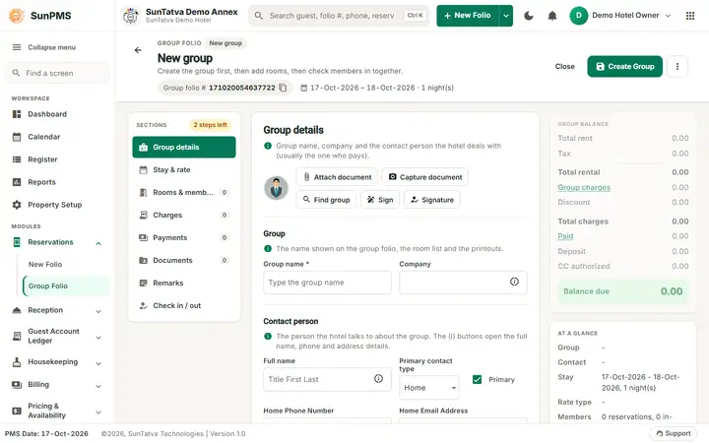Go to the Stay & rate section
709x443 pixels.
pyautogui.click(x=184, y=169)
